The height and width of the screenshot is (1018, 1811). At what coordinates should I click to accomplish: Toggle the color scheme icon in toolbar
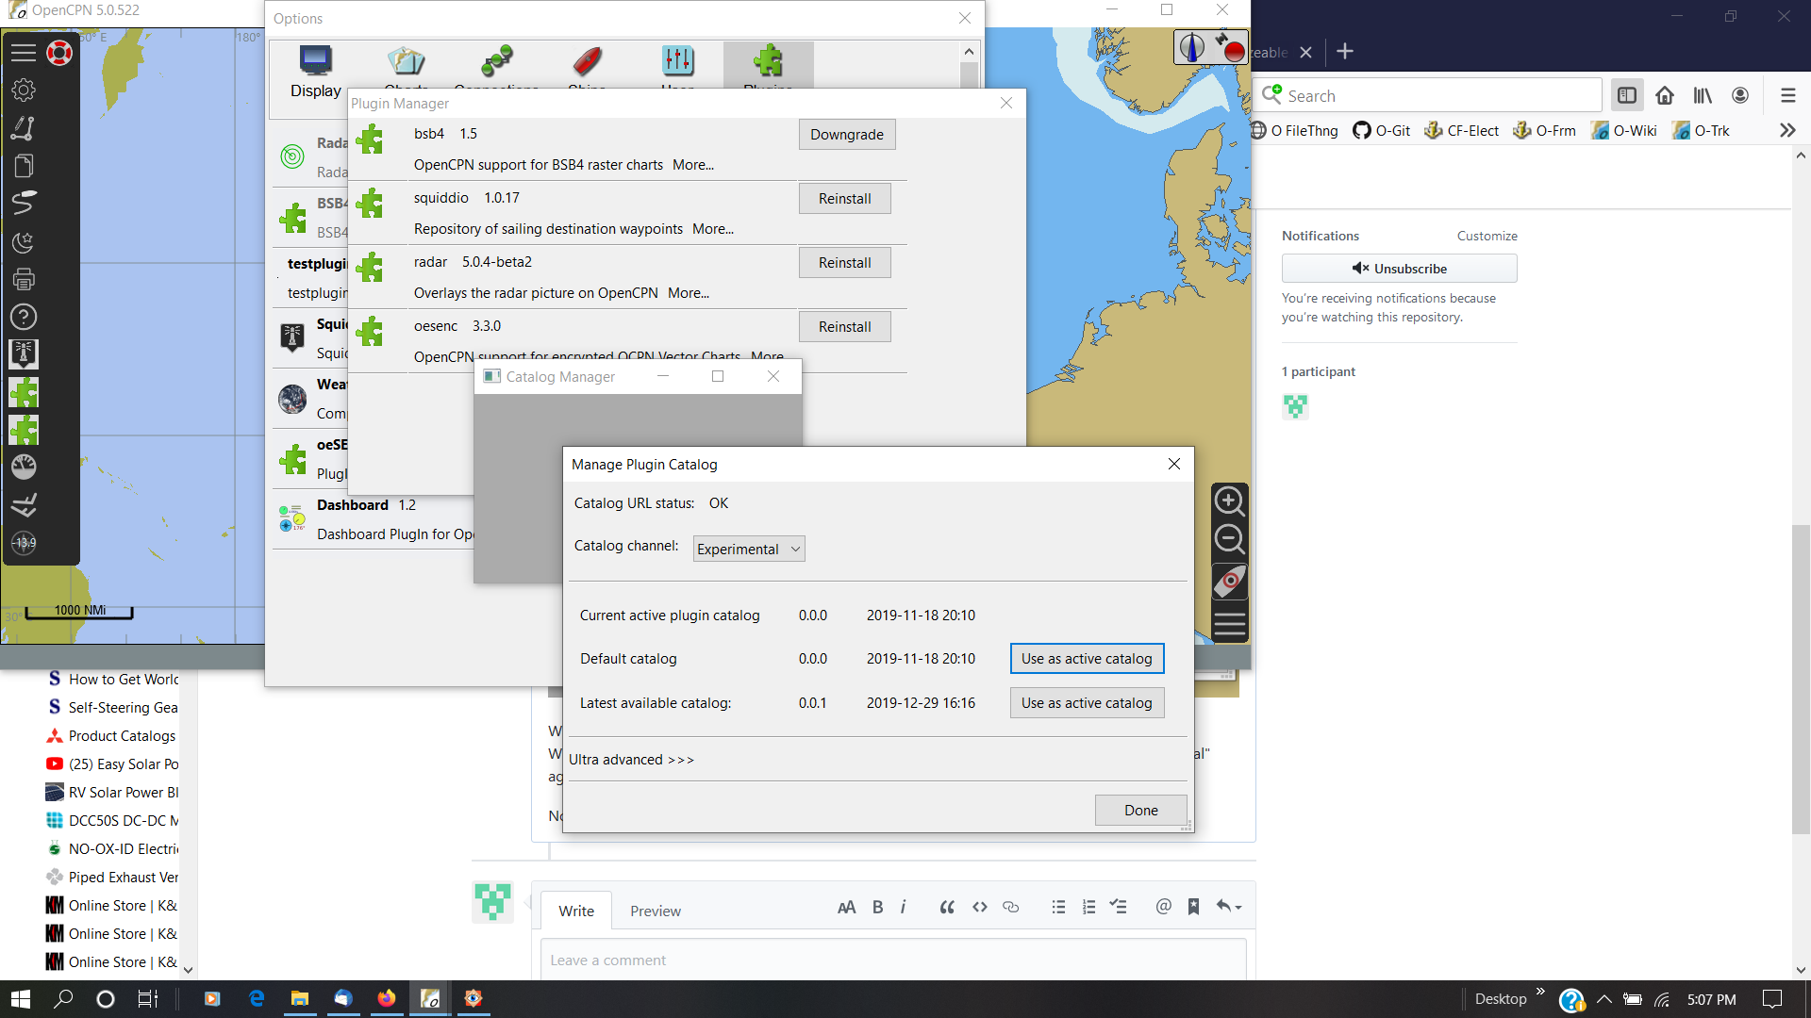tap(24, 242)
